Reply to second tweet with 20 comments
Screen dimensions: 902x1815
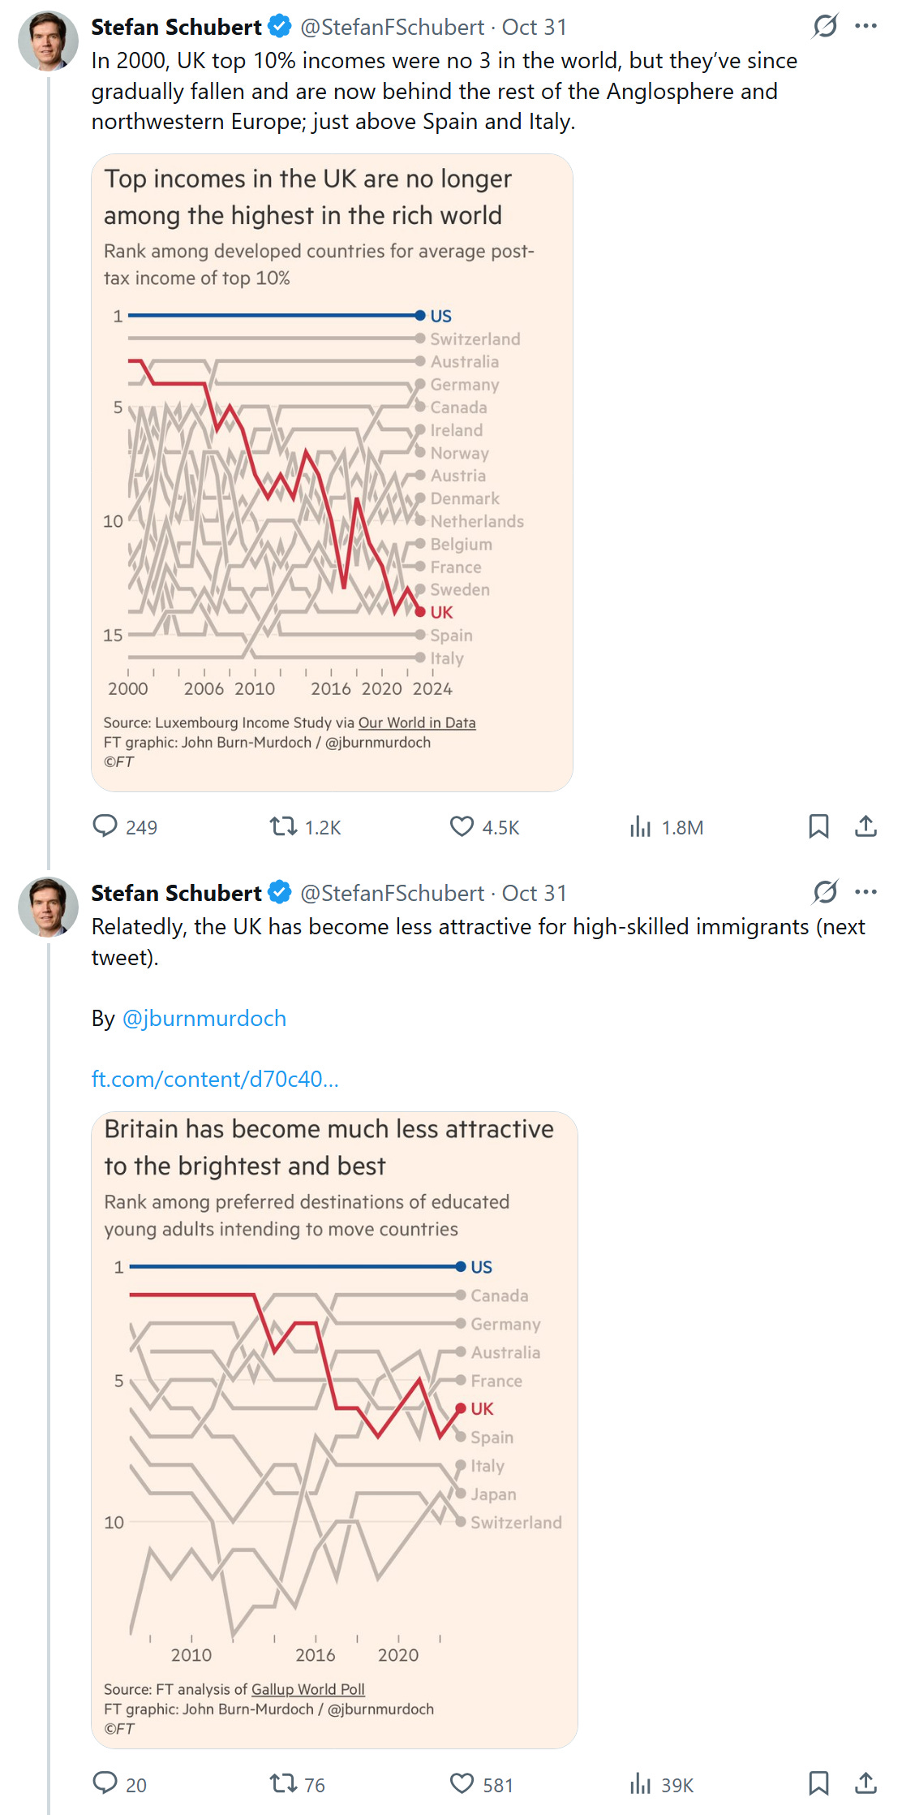pos(105,1783)
